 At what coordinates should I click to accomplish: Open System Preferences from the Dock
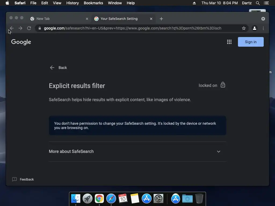[158, 199]
